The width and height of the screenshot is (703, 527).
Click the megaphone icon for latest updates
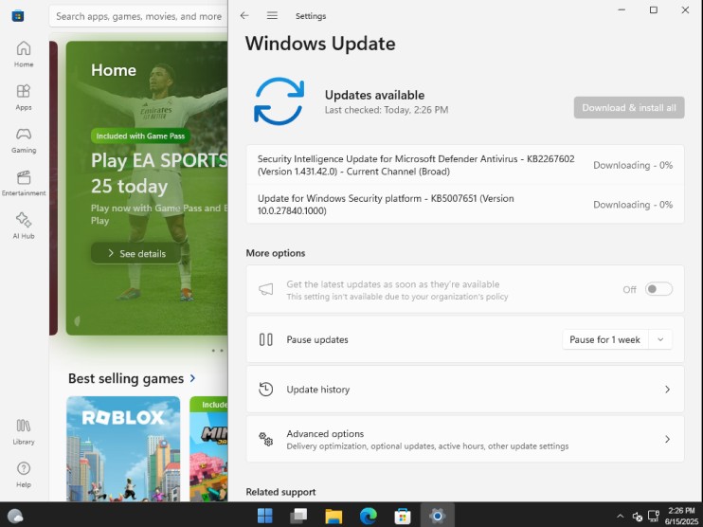266,289
